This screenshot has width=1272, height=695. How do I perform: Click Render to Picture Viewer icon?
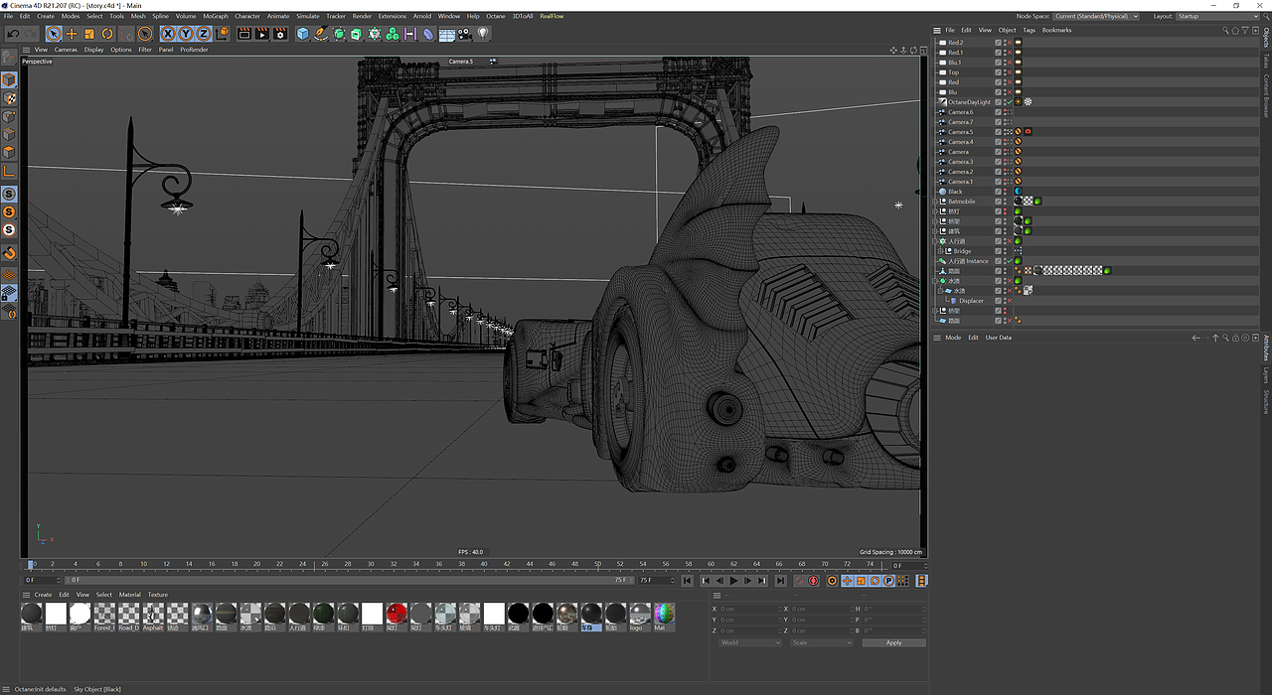coord(262,34)
